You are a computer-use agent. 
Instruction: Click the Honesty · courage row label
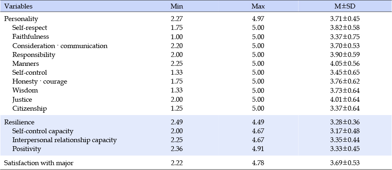coord(40,82)
